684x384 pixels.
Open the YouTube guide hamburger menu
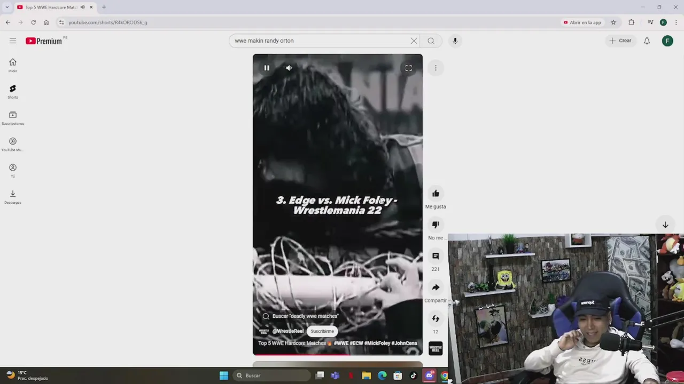click(13, 41)
